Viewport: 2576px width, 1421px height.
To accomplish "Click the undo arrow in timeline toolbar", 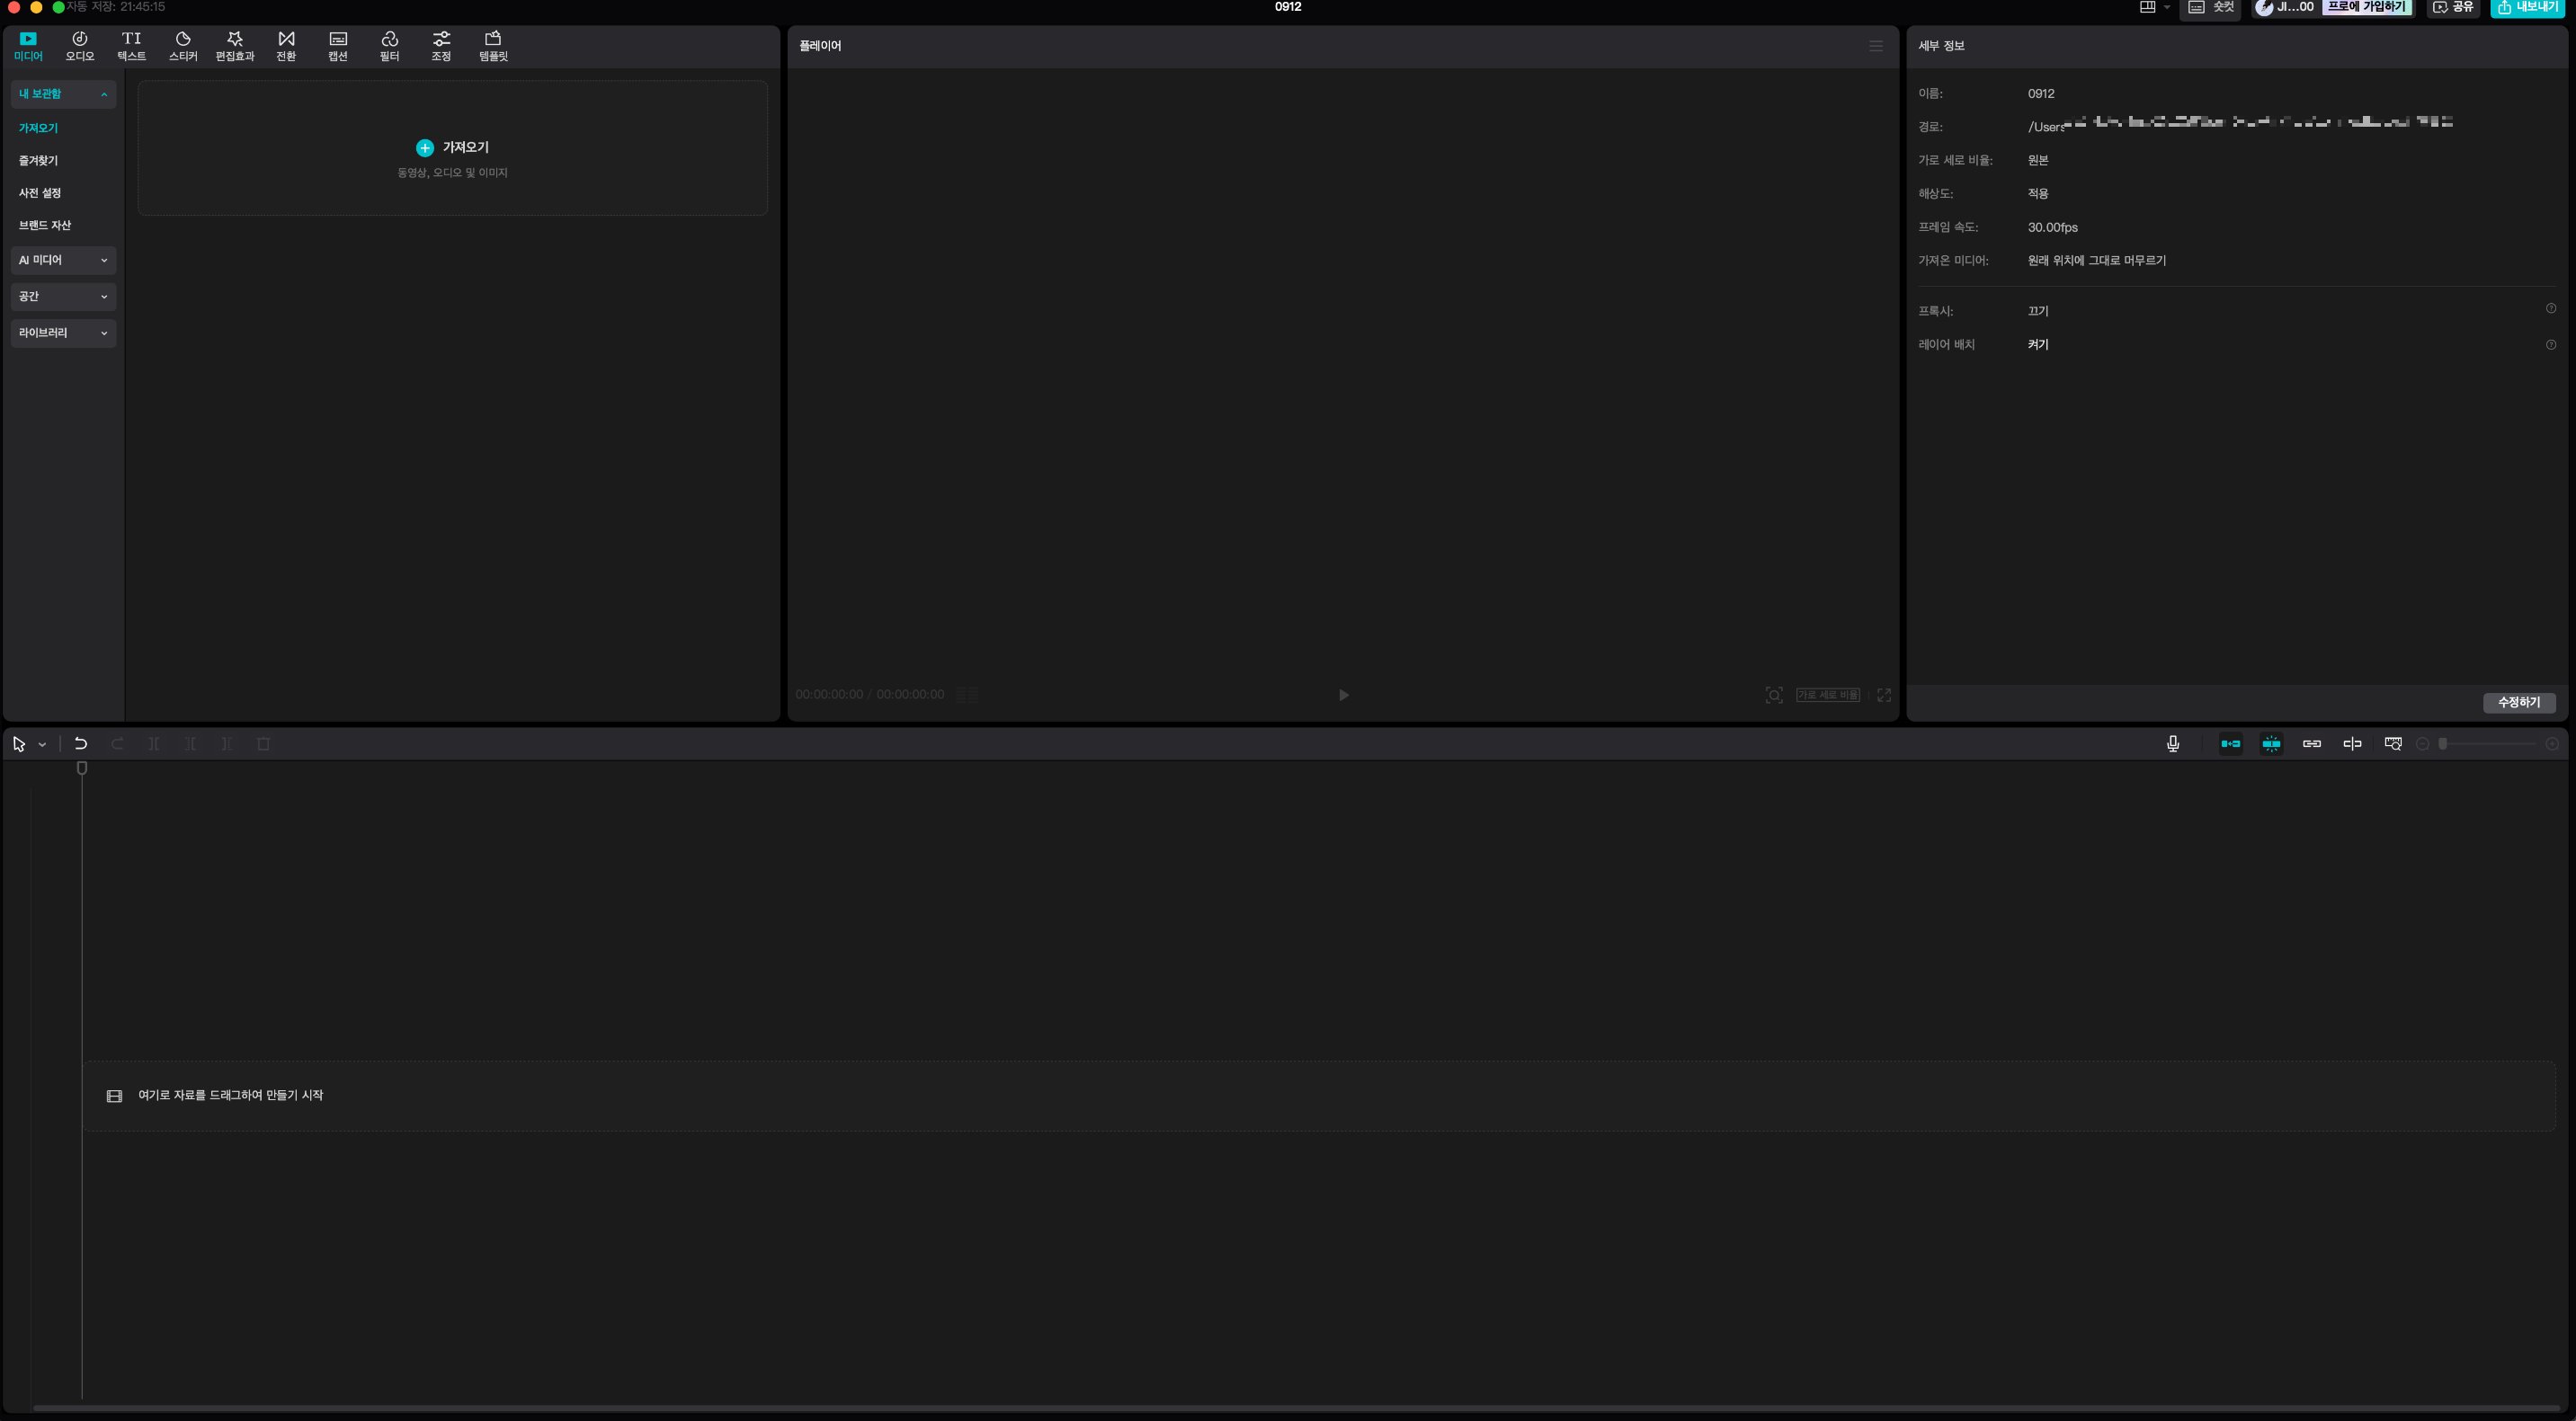I will tap(81, 743).
